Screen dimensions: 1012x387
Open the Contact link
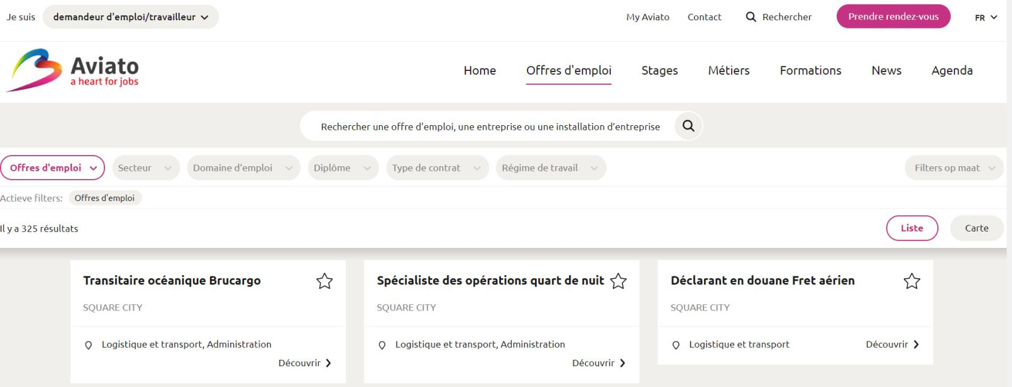[705, 17]
